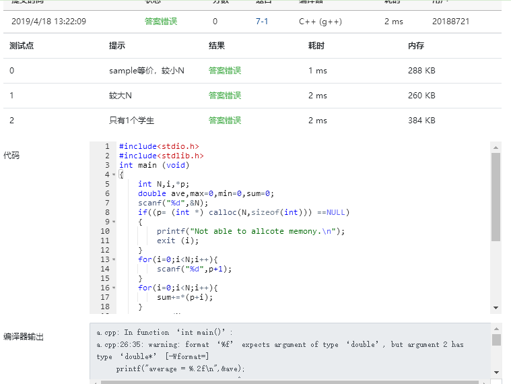Click the compiler output horizontal scrollbar
Viewport: 511px width, 384px height.
coord(289,382)
